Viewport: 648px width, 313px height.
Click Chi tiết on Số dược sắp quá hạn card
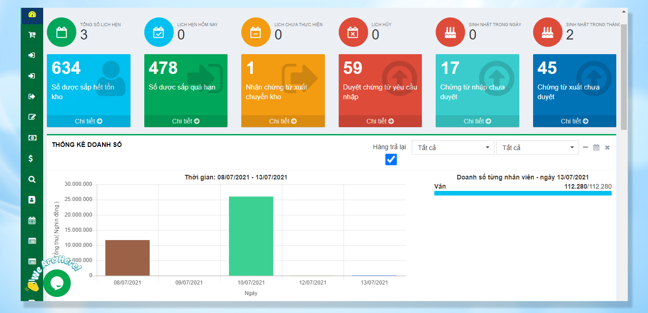(x=186, y=121)
